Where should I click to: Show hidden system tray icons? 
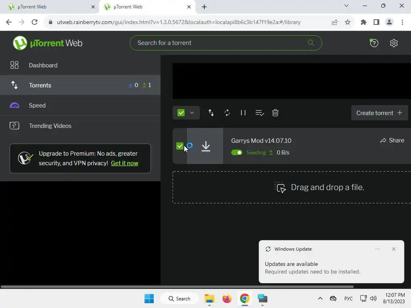(320, 298)
